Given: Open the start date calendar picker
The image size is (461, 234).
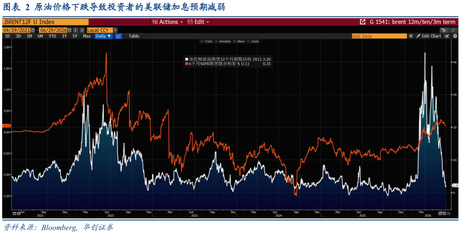Looking at the screenshot, I should tap(32, 30).
